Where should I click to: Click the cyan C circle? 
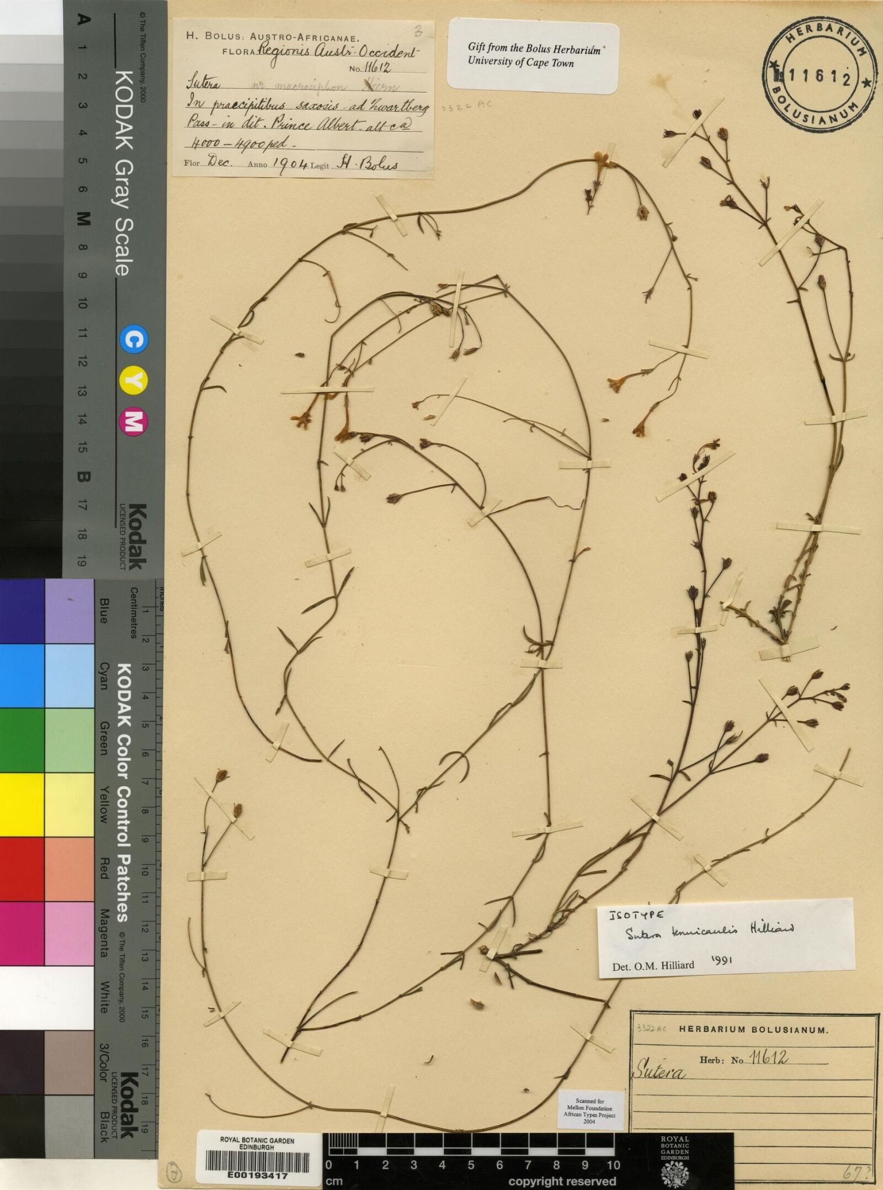(x=134, y=339)
